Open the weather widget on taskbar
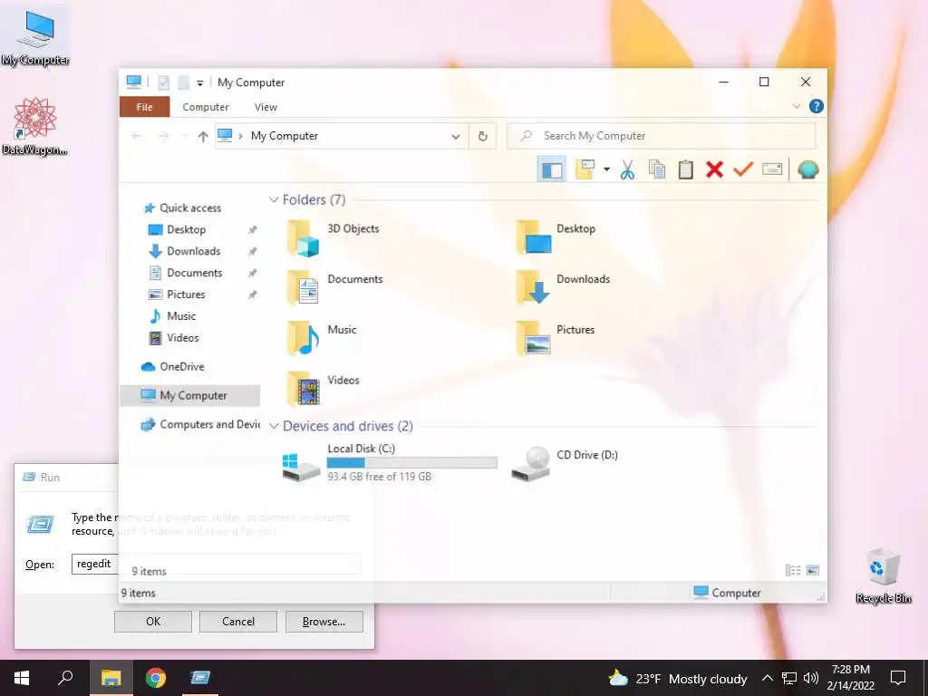Viewport: 928px width, 696px height. [x=678, y=678]
